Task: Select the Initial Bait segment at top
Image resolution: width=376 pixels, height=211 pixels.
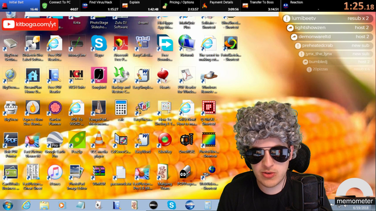Action: pos(20,6)
